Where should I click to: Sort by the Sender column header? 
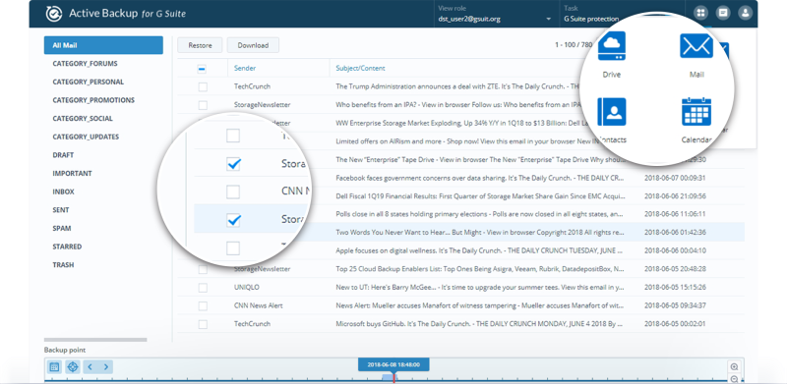245,68
